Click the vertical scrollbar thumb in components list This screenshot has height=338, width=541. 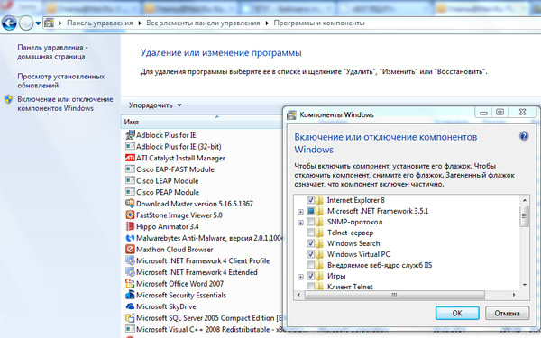[x=525, y=216]
